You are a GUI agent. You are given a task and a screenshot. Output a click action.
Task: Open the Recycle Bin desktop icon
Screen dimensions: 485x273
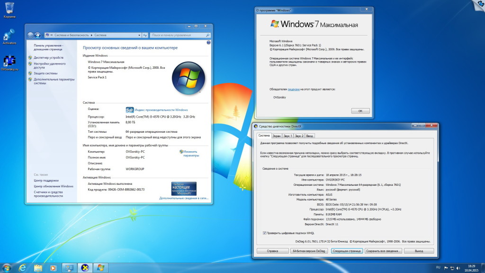click(x=9, y=10)
